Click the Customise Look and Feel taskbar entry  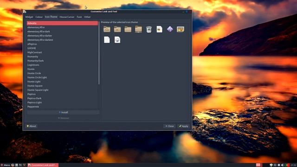(43, 165)
